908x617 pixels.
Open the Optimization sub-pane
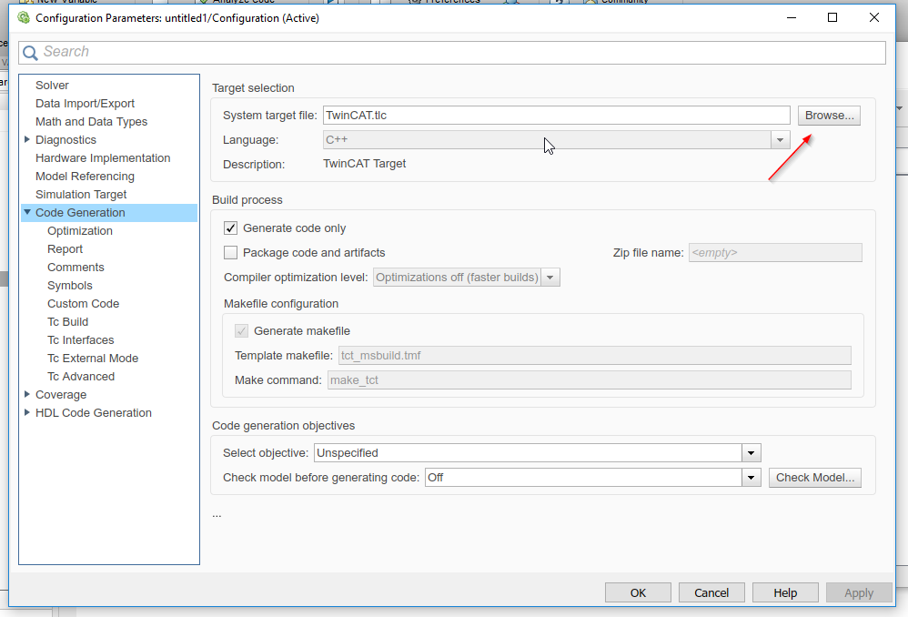pyautogui.click(x=80, y=230)
